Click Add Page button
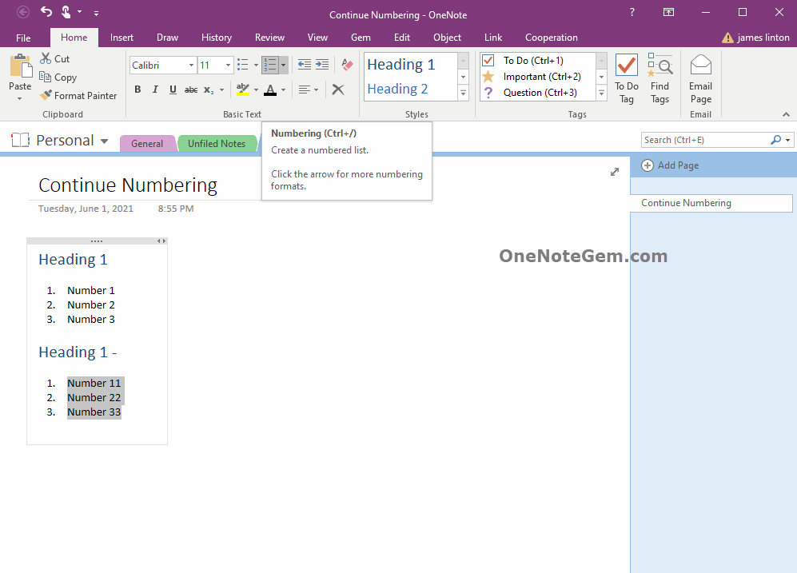This screenshot has height=573, width=797. [x=670, y=165]
